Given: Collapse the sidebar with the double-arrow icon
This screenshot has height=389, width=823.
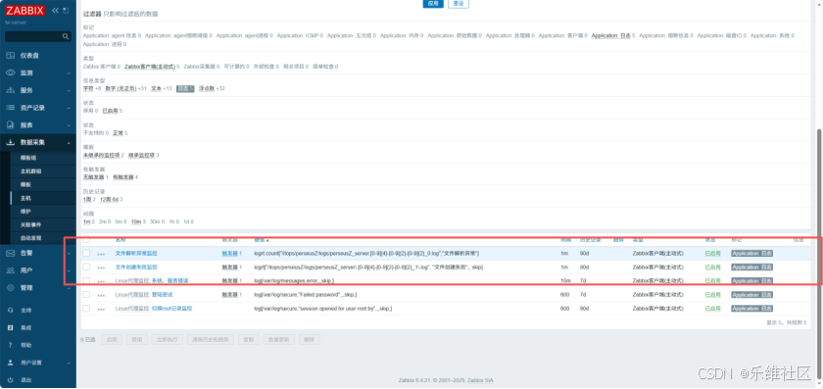Looking at the screenshot, I should tap(55, 11).
